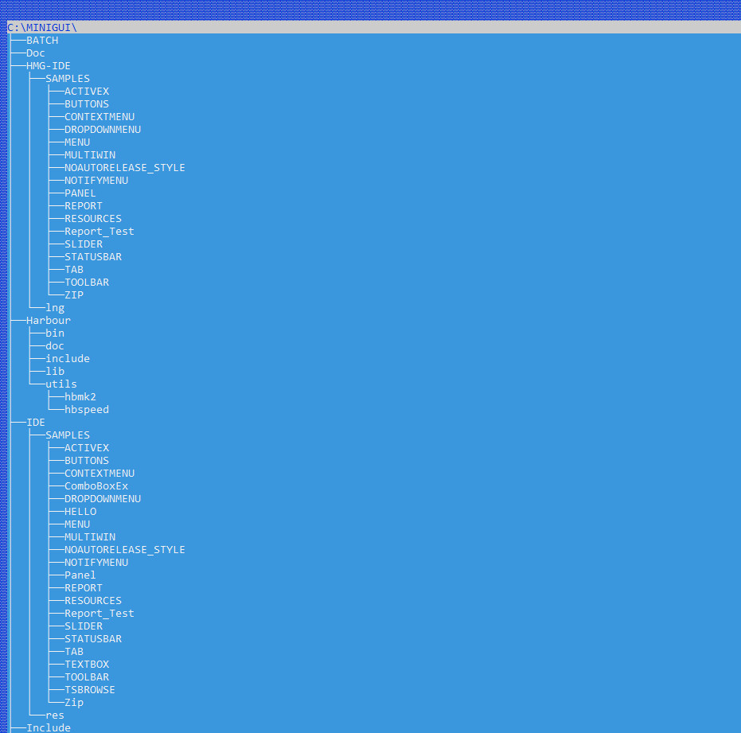The height and width of the screenshot is (733, 741).
Task: Select SAMPLES folder under HMG-IDE
Action: [68, 79]
